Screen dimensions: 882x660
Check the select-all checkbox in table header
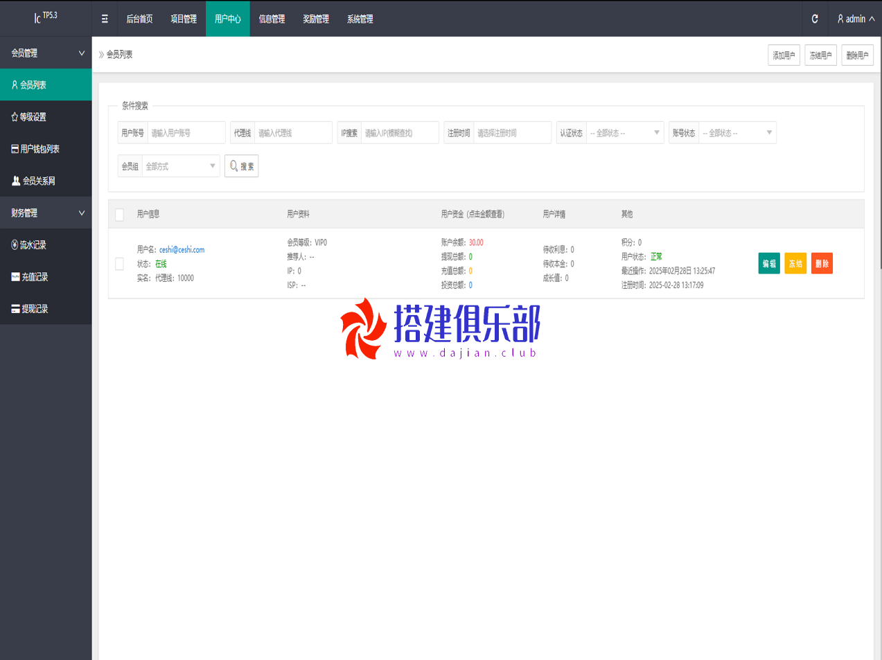coord(119,215)
